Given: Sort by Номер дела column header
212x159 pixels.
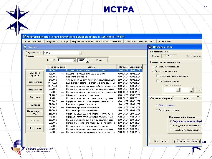Looking at the screenshot, I should (x=53, y=67).
